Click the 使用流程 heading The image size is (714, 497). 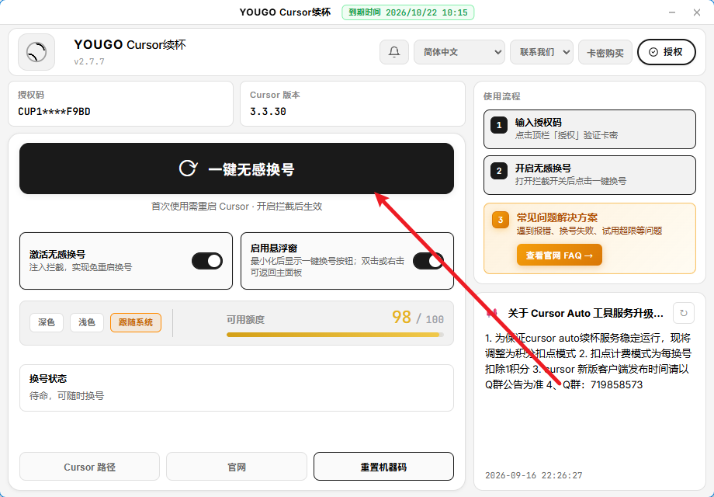(x=501, y=96)
